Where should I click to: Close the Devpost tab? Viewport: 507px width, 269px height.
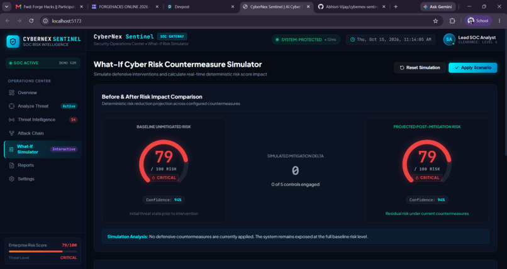pyautogui.click(x=233, y=7)
